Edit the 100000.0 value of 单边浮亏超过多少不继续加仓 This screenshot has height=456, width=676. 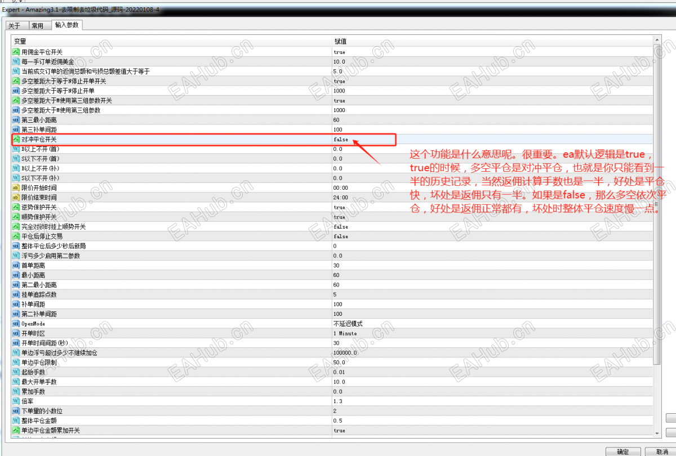(x=345, y=352)
